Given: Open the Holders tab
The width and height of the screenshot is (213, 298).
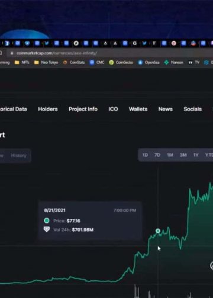Looking at the screenshot, I should [x=48, y=109].
